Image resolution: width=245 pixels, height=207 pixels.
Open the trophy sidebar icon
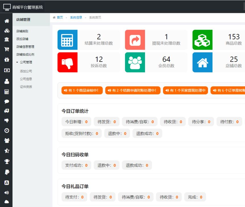point(7,161)
